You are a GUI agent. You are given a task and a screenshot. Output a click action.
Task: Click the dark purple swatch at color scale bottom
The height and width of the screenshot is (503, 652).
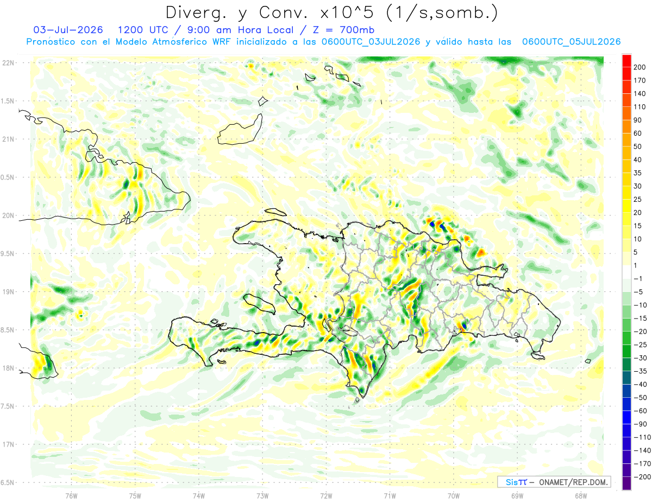626,483
